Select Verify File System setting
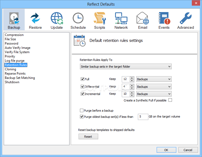Viewport: 202px width, 157px height. click(x=17, y=52)
